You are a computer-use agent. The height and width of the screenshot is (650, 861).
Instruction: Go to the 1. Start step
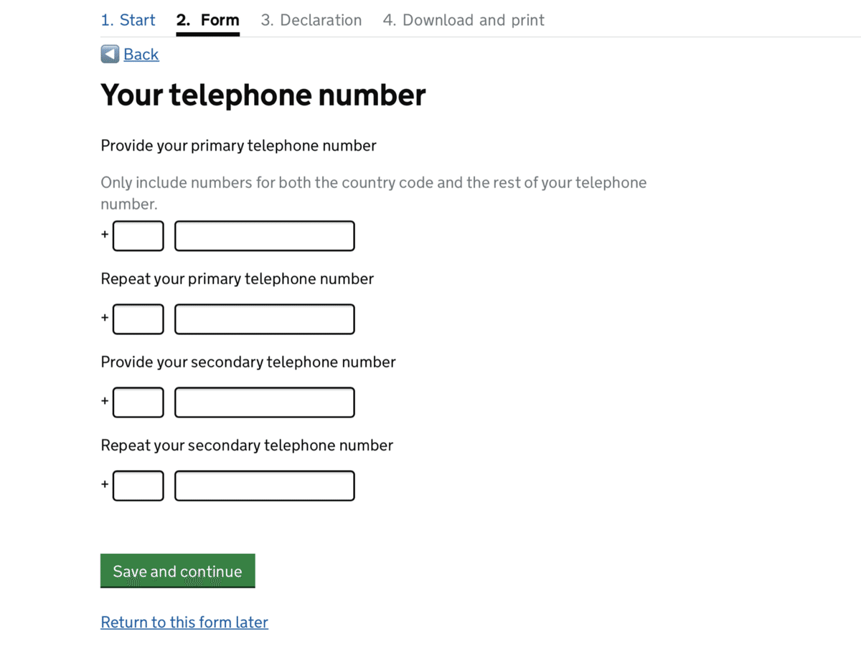tap(128, 20)
